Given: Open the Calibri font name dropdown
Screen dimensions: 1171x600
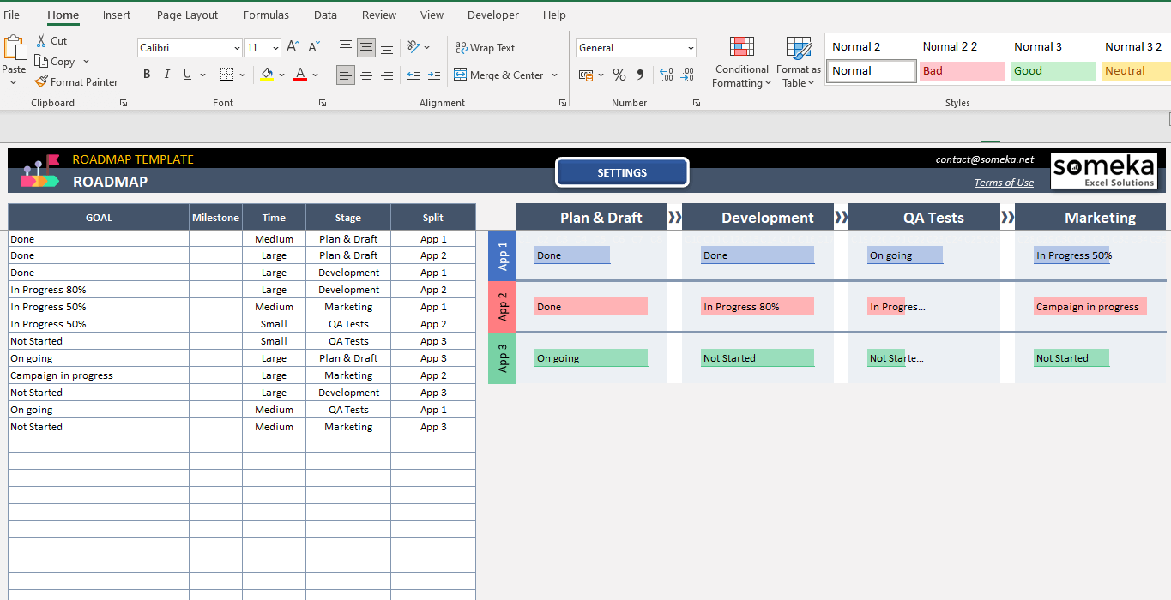Looking at the screenshot, I should pyautogui.click(x=237, y=48).
